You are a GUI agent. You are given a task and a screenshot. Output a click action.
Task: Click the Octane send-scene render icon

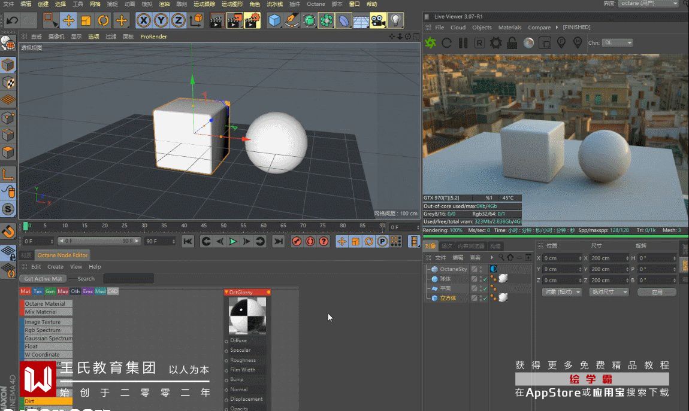point(430,43)
